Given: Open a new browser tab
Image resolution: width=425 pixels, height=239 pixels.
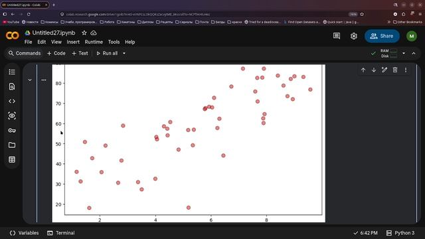Looking at the screenshot, I should click(54, 5).
